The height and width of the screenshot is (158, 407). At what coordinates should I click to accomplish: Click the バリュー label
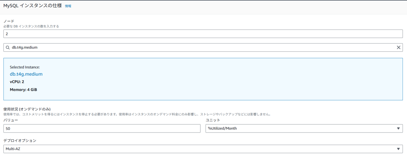11,120
